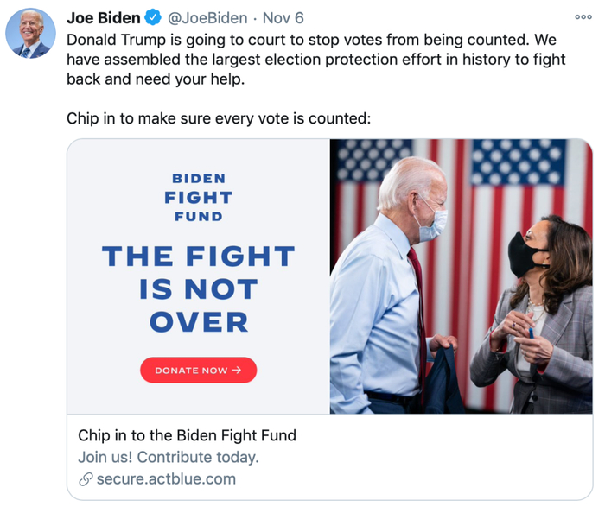Open the three-dot more options menu

coord(583,17)
